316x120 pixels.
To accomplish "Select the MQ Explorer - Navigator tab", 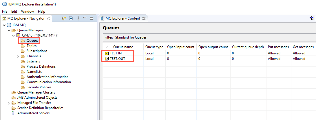I will [26, 18].
